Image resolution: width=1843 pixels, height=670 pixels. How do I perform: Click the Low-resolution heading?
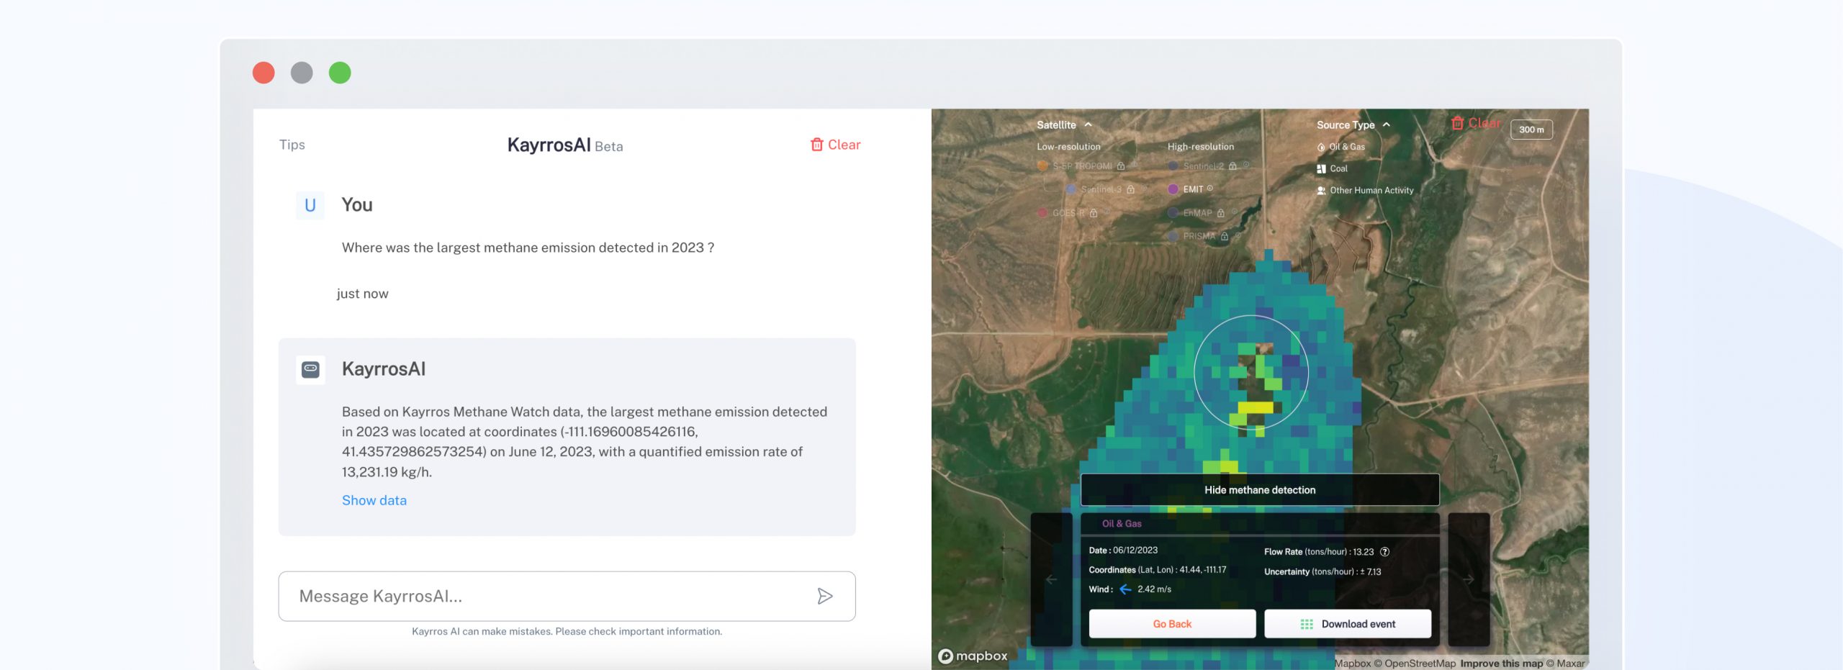click(x=1068, y=147)
